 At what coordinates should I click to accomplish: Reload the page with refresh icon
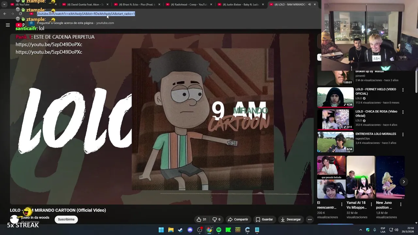20,14
